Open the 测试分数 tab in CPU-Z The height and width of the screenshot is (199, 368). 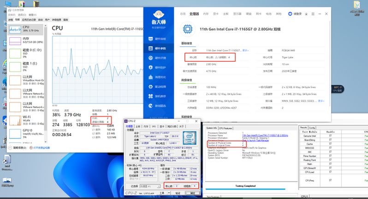(172, 126)
